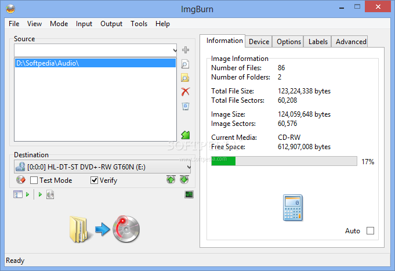Viewport: 395px width, 271px height.
Task: Click the 124,059,648 bytes image size value
Action: (304, 114)
